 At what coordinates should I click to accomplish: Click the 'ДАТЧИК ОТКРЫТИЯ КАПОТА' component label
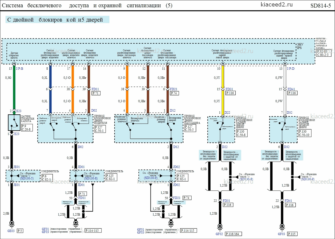(x=27, y=118)
